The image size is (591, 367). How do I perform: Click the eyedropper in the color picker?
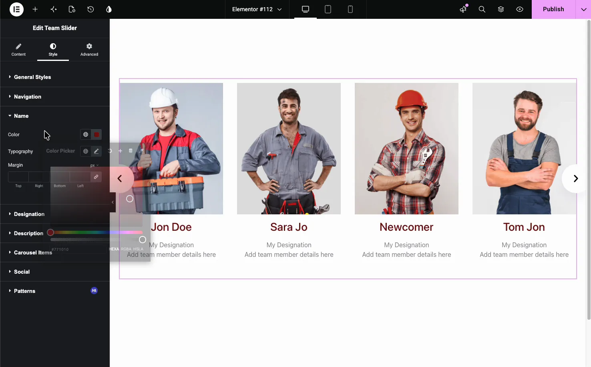tap(141, 151)
